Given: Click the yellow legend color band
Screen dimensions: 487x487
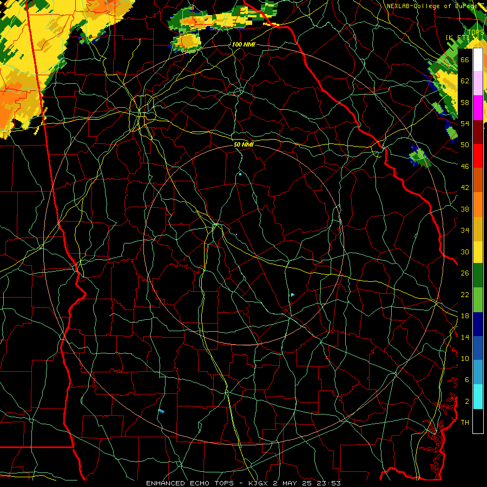Looking at the screenshot, I should [478, 252].
